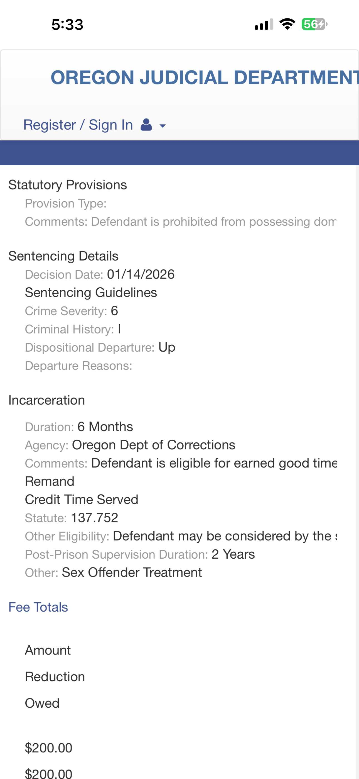Click the user profile icon beside Sign In
Image resolution: width=359 pixels, height=779 pixels.
(x=146, y=125)
